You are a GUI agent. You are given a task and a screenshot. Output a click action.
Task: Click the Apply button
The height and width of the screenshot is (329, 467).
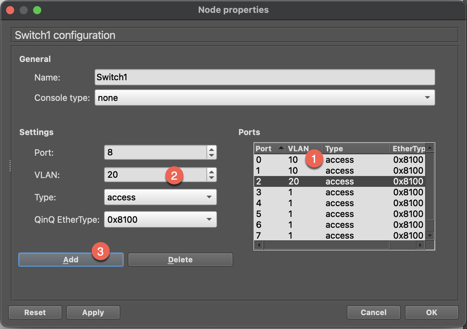pyautogui.click(x=93, y=312)
